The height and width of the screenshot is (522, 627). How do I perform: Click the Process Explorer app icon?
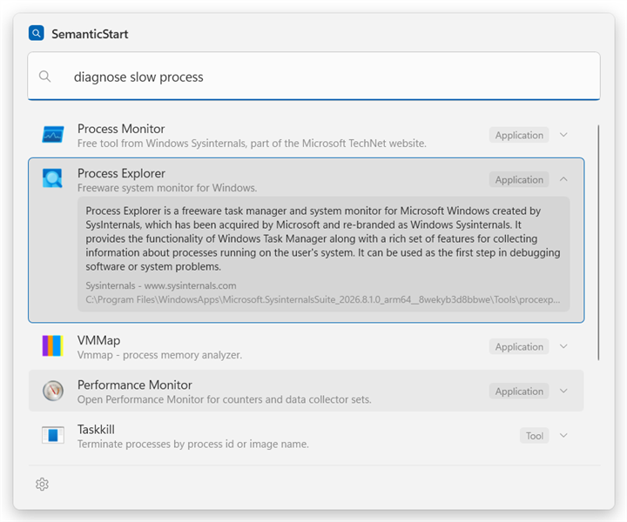(x=53, y=178)
